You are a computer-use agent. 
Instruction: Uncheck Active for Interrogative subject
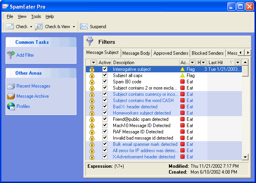(105, 69)
